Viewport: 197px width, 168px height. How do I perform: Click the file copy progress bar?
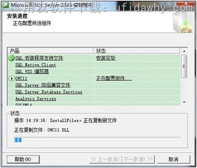97,140
